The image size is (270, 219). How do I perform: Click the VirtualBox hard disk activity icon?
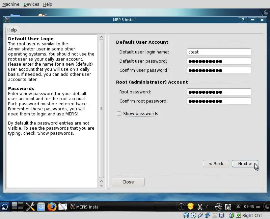pos(186,215)
